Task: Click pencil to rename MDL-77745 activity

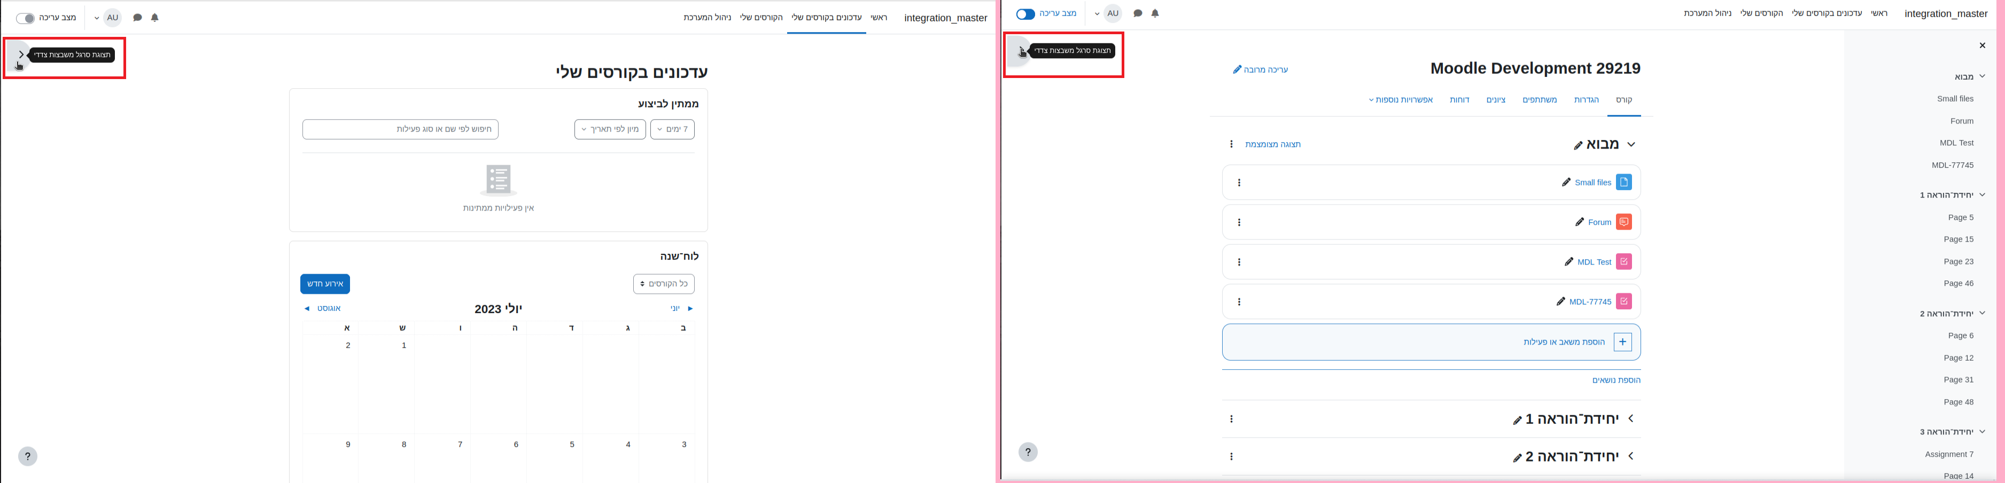Action: (x=1560, y=302)
